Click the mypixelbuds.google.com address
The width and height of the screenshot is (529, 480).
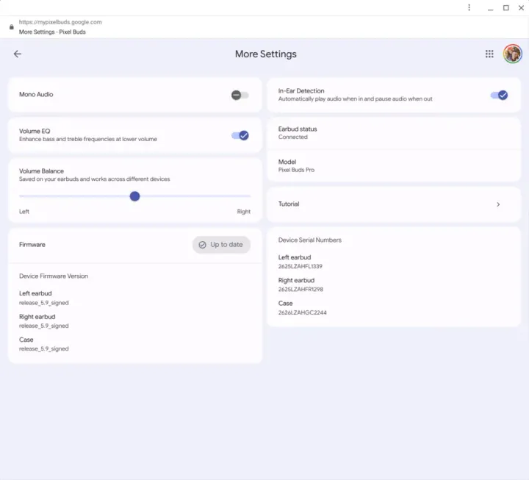coord(60,22)
